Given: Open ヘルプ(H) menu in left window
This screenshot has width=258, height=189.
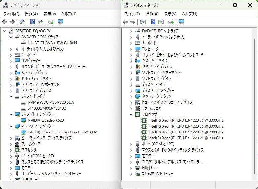Looking at the screenshot, I should [x=69, y=14].
